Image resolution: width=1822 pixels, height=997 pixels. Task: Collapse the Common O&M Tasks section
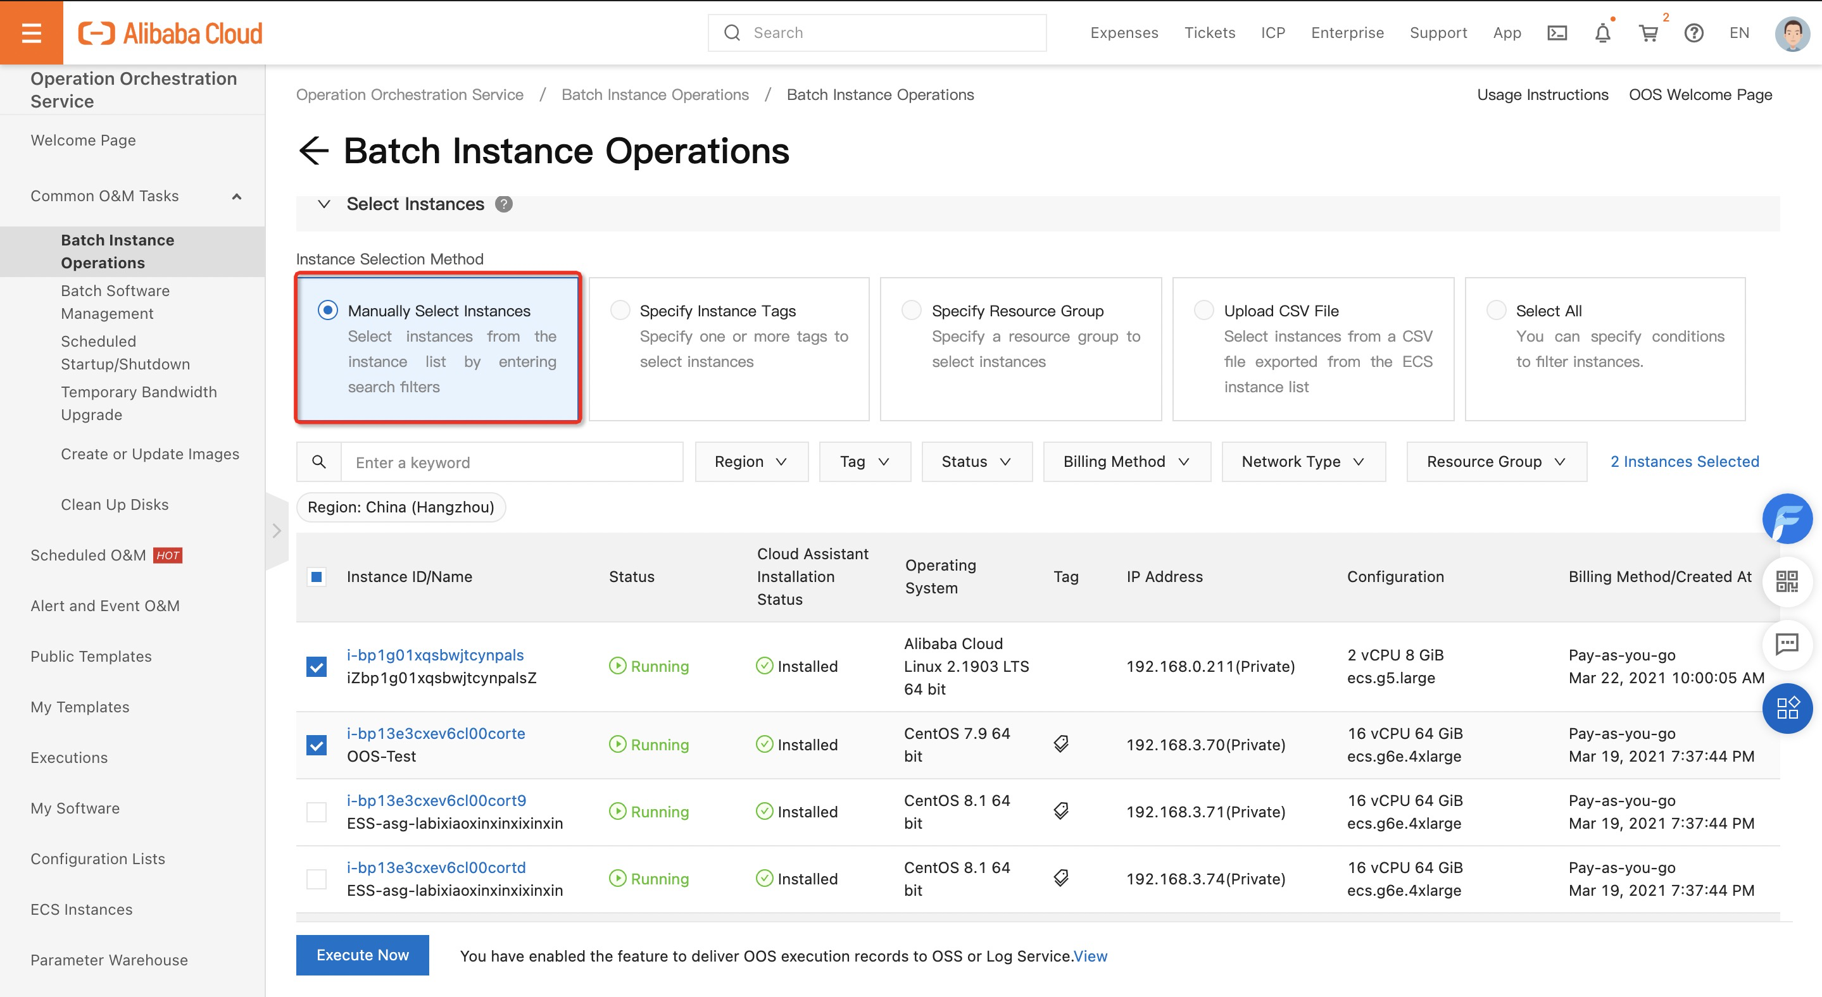coord(237,197)
